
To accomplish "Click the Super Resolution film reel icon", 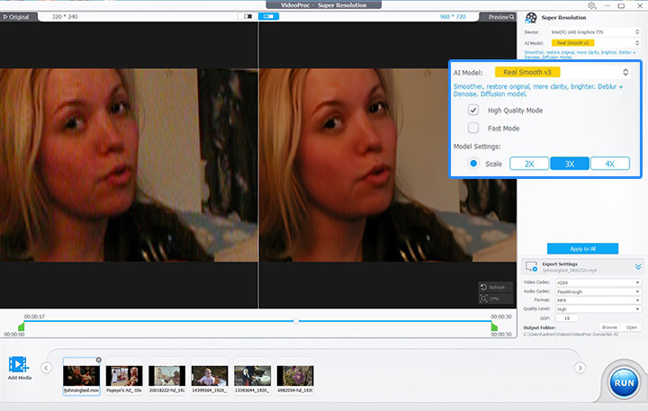I will [x=531, y=18].
